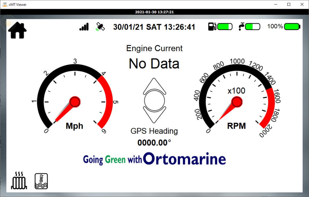Go to the Home screen icon

tap(17, 30)
